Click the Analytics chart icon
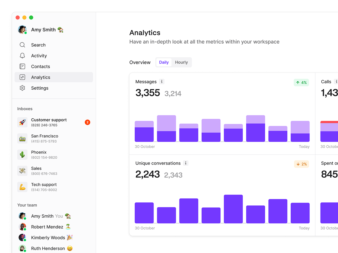Viewport: 338px width, 253px height. [x=22, y=77]
